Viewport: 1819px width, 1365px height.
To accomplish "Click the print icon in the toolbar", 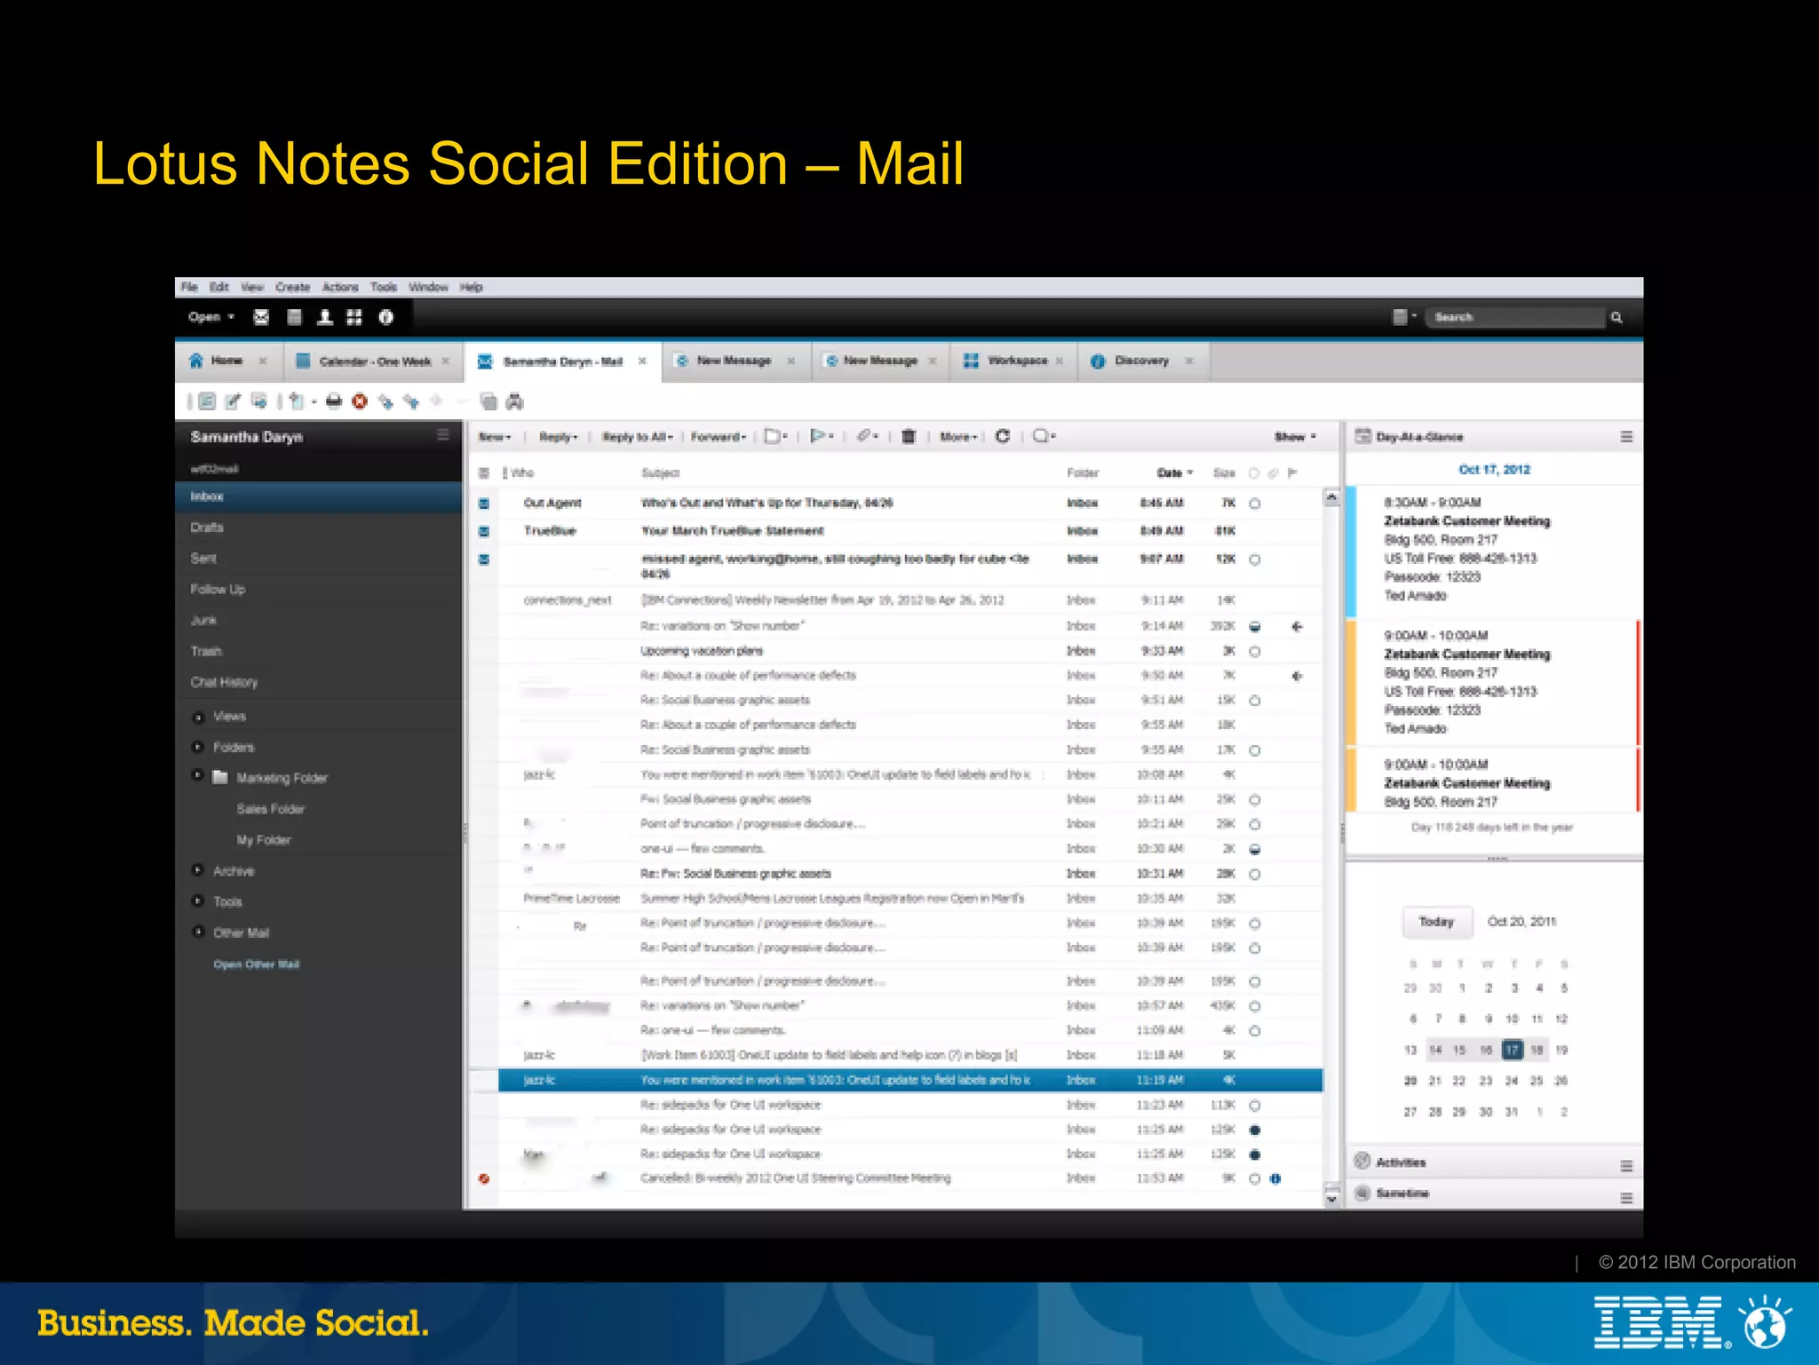I will [x=333, y=401].
